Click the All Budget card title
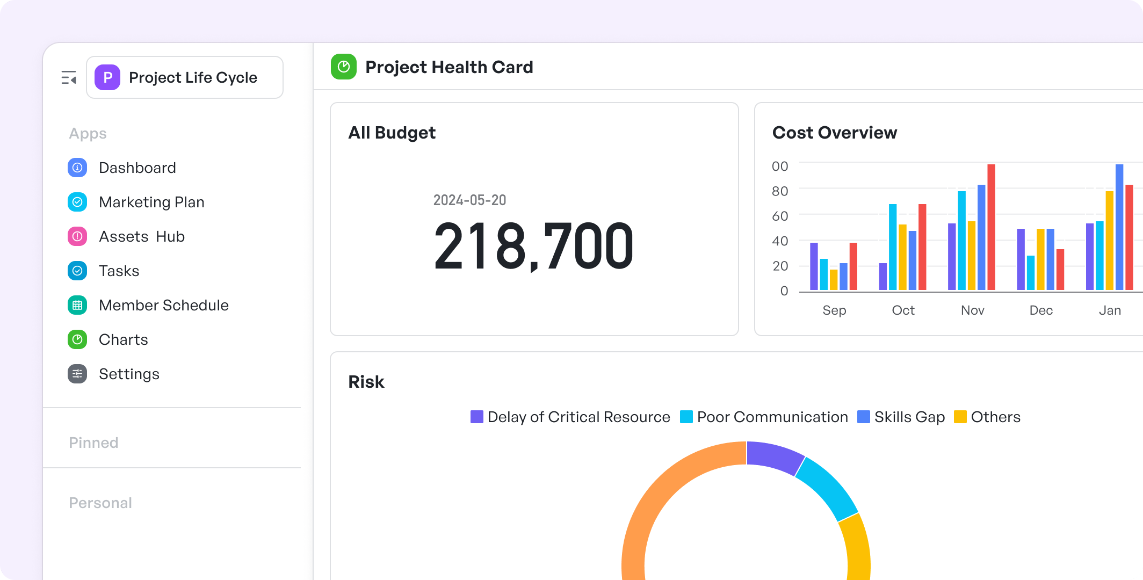Image resolution: width=1143 pixels, height=580 pixels. click(x=392, y=133)
